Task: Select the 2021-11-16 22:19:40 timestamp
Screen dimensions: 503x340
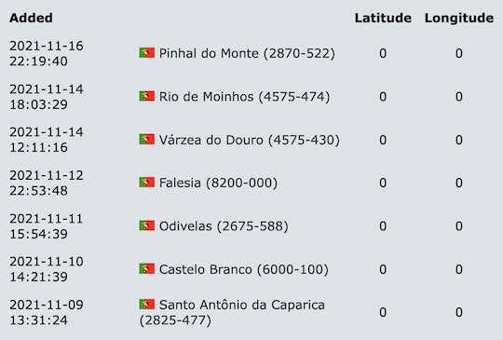Action: pyautogui.click(x=47, y=53)
